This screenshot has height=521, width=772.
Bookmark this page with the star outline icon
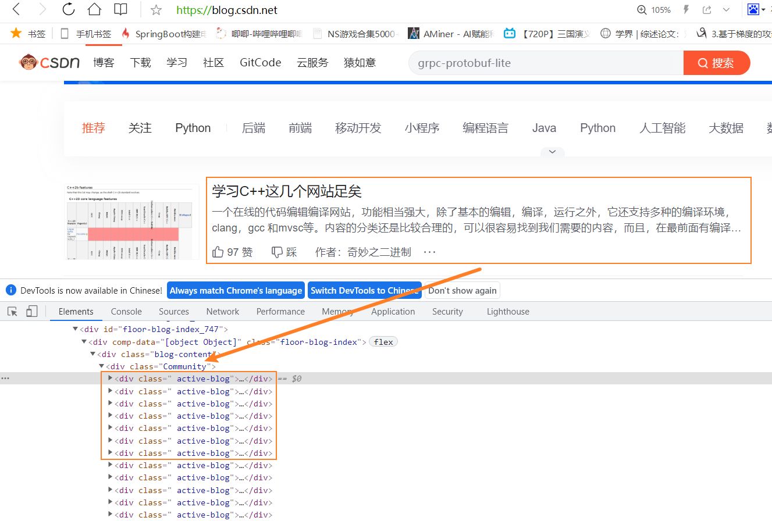click(x=156, y=10)
